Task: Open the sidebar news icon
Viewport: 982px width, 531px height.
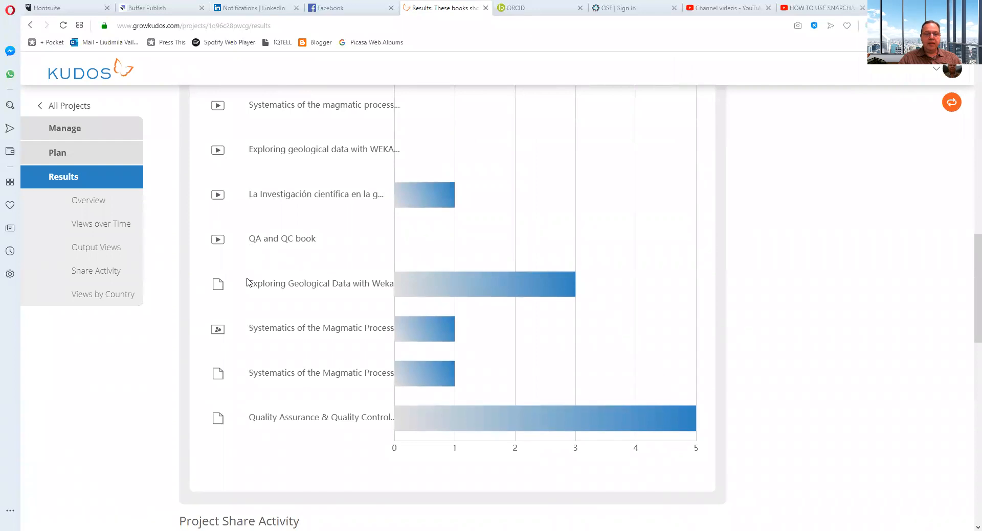Action: [10, 228]
